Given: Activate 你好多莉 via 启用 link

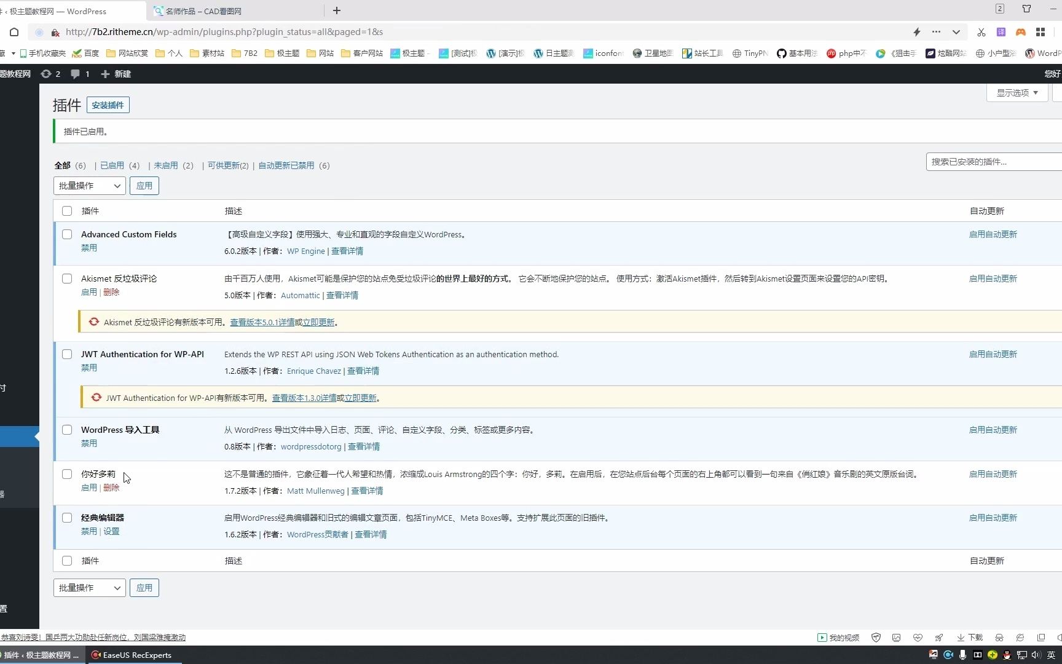Looking at the screenshot, I should point(89,488).
